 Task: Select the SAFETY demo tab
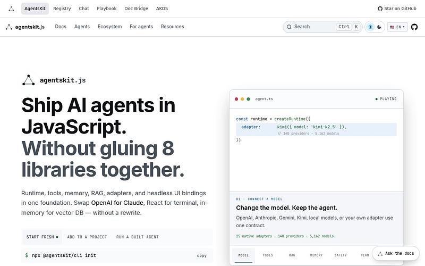tap(341, 255)
